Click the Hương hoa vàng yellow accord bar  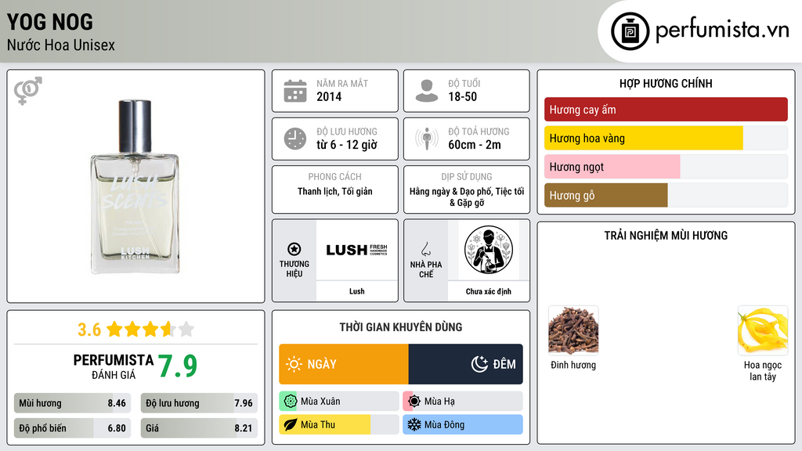click(666, 138)
